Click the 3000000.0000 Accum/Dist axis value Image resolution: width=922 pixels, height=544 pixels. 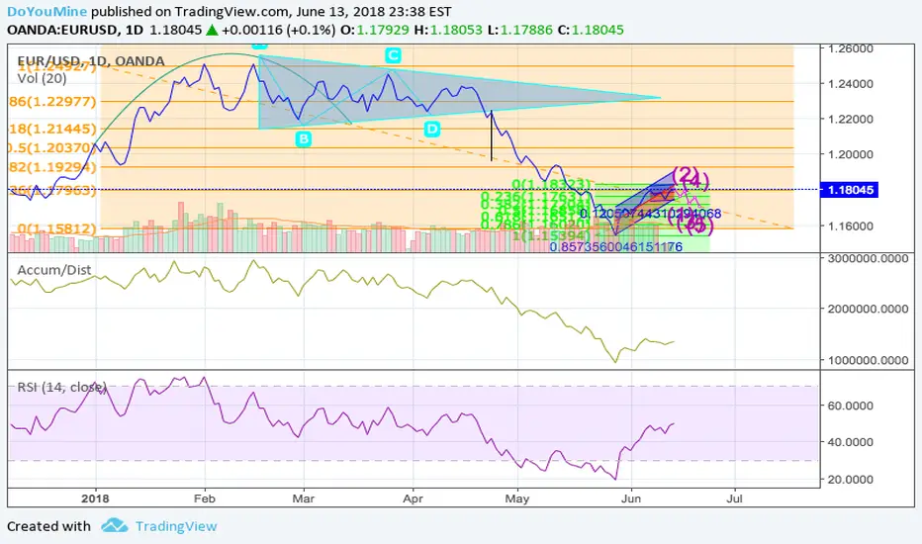point(868,259)
